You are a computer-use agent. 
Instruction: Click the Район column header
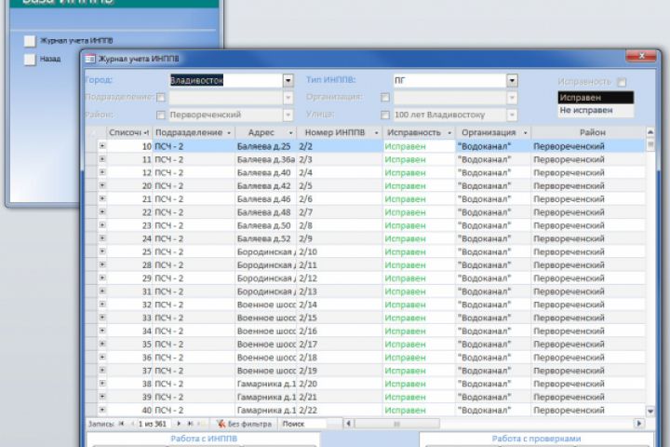(592, 132)
